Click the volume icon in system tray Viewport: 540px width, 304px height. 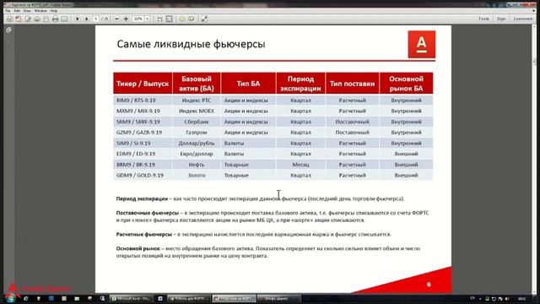click(506, 298)
